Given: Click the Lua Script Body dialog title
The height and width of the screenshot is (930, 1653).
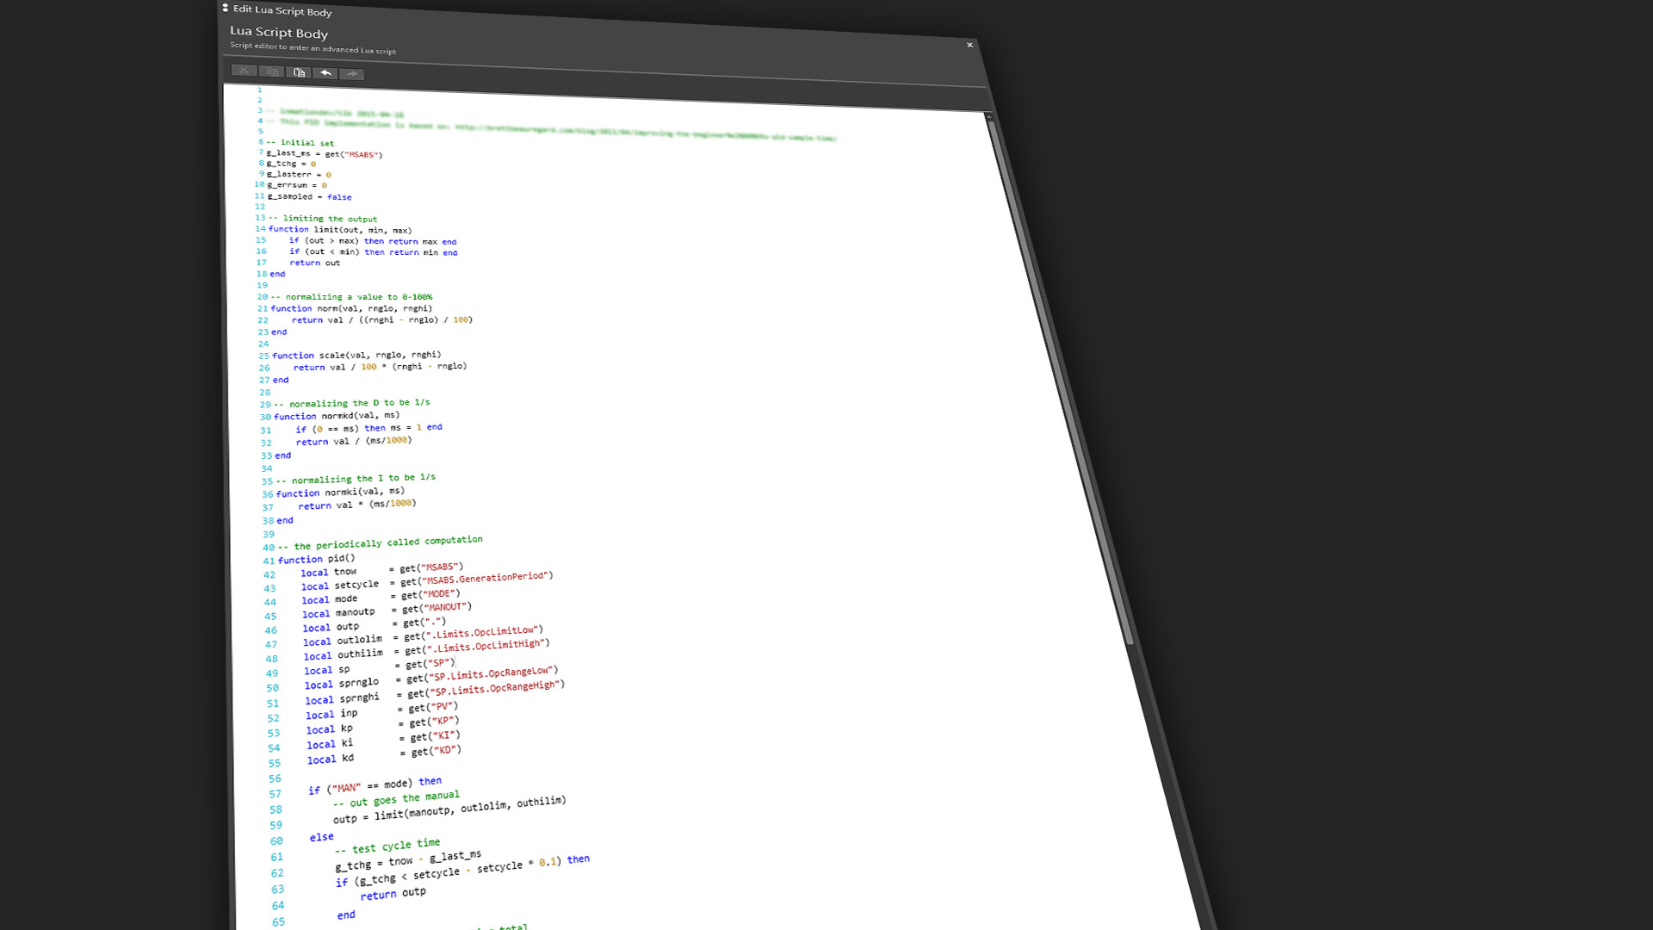Looking at the screenshot, I should pos(278,32).
